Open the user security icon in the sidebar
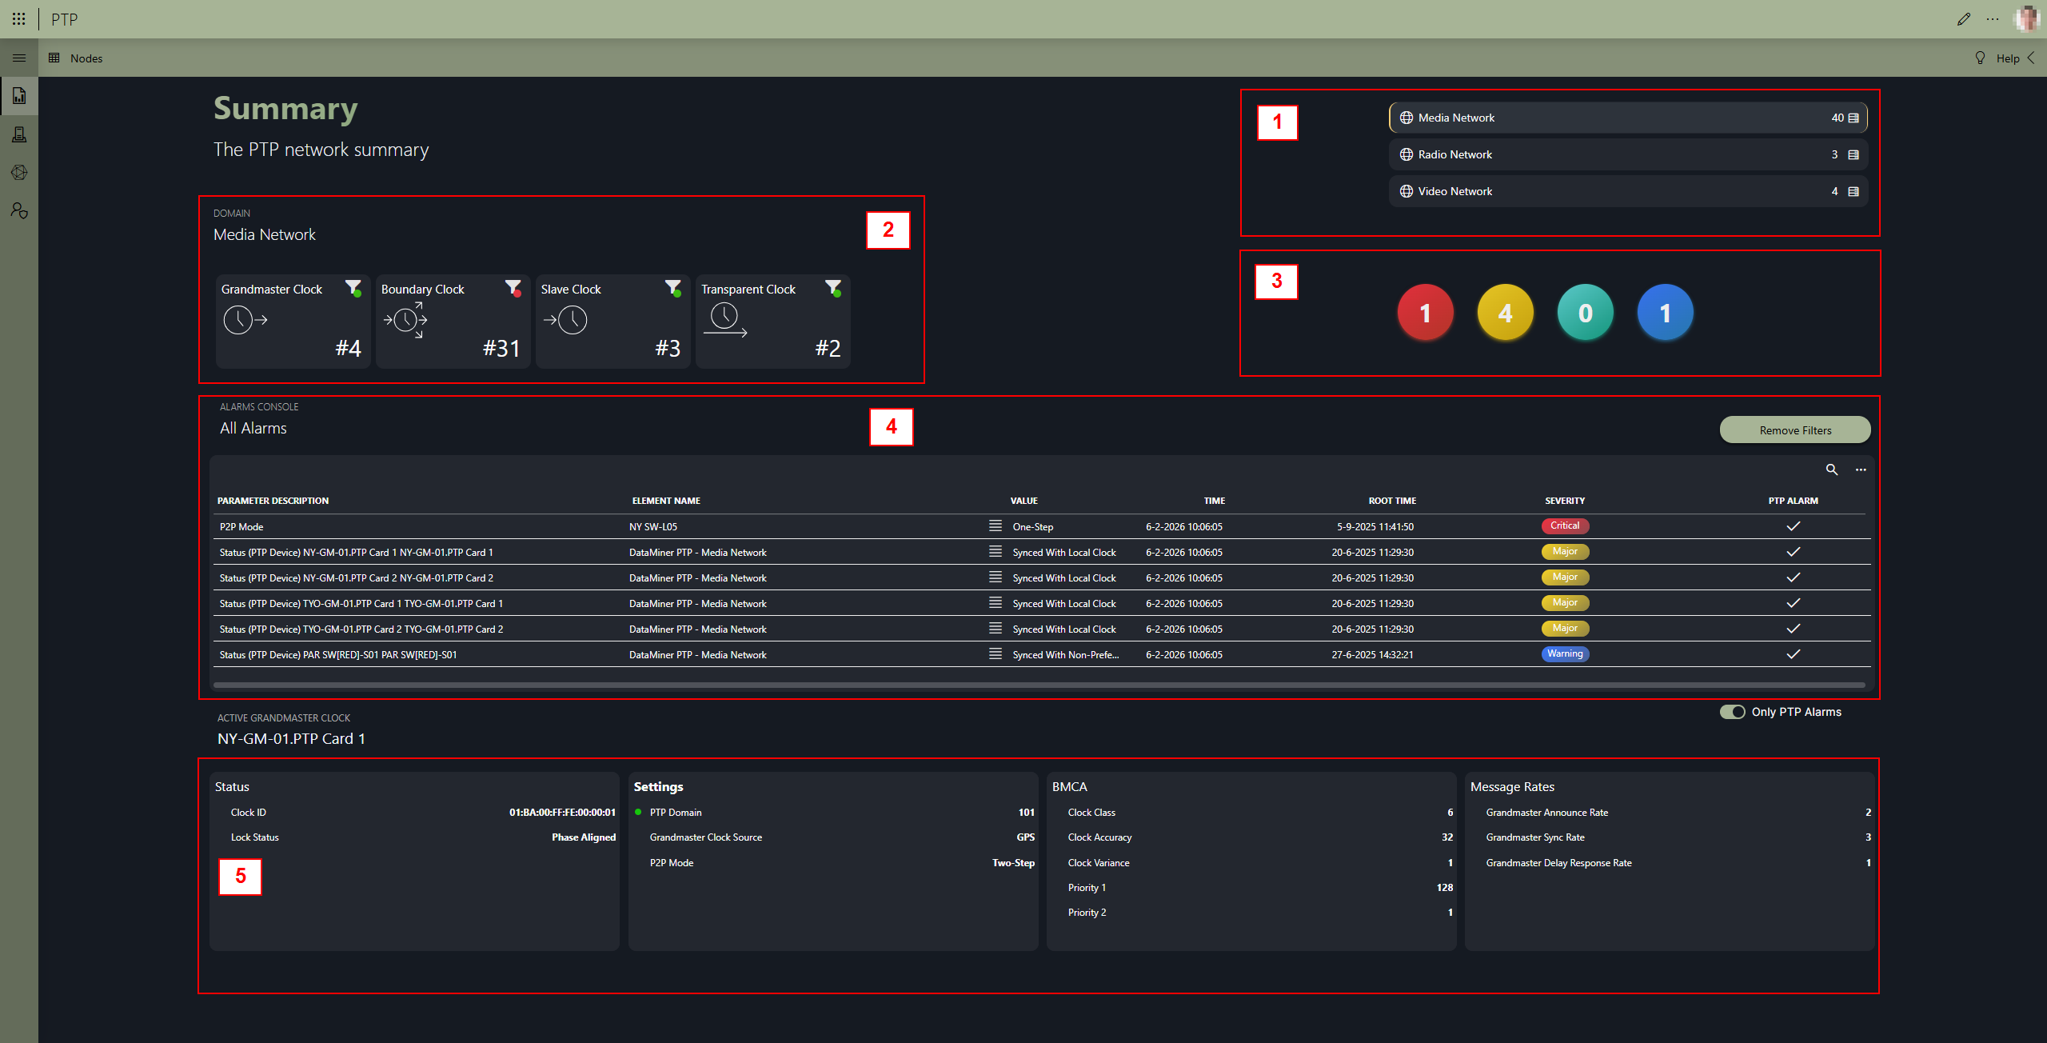The height and width of the screenshot is (1043, 2047). (x=19, y=210)
